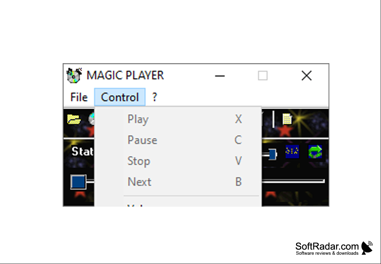Open the ? help menu
Viewport: 381px width, 264px height.
click(155, 97)
